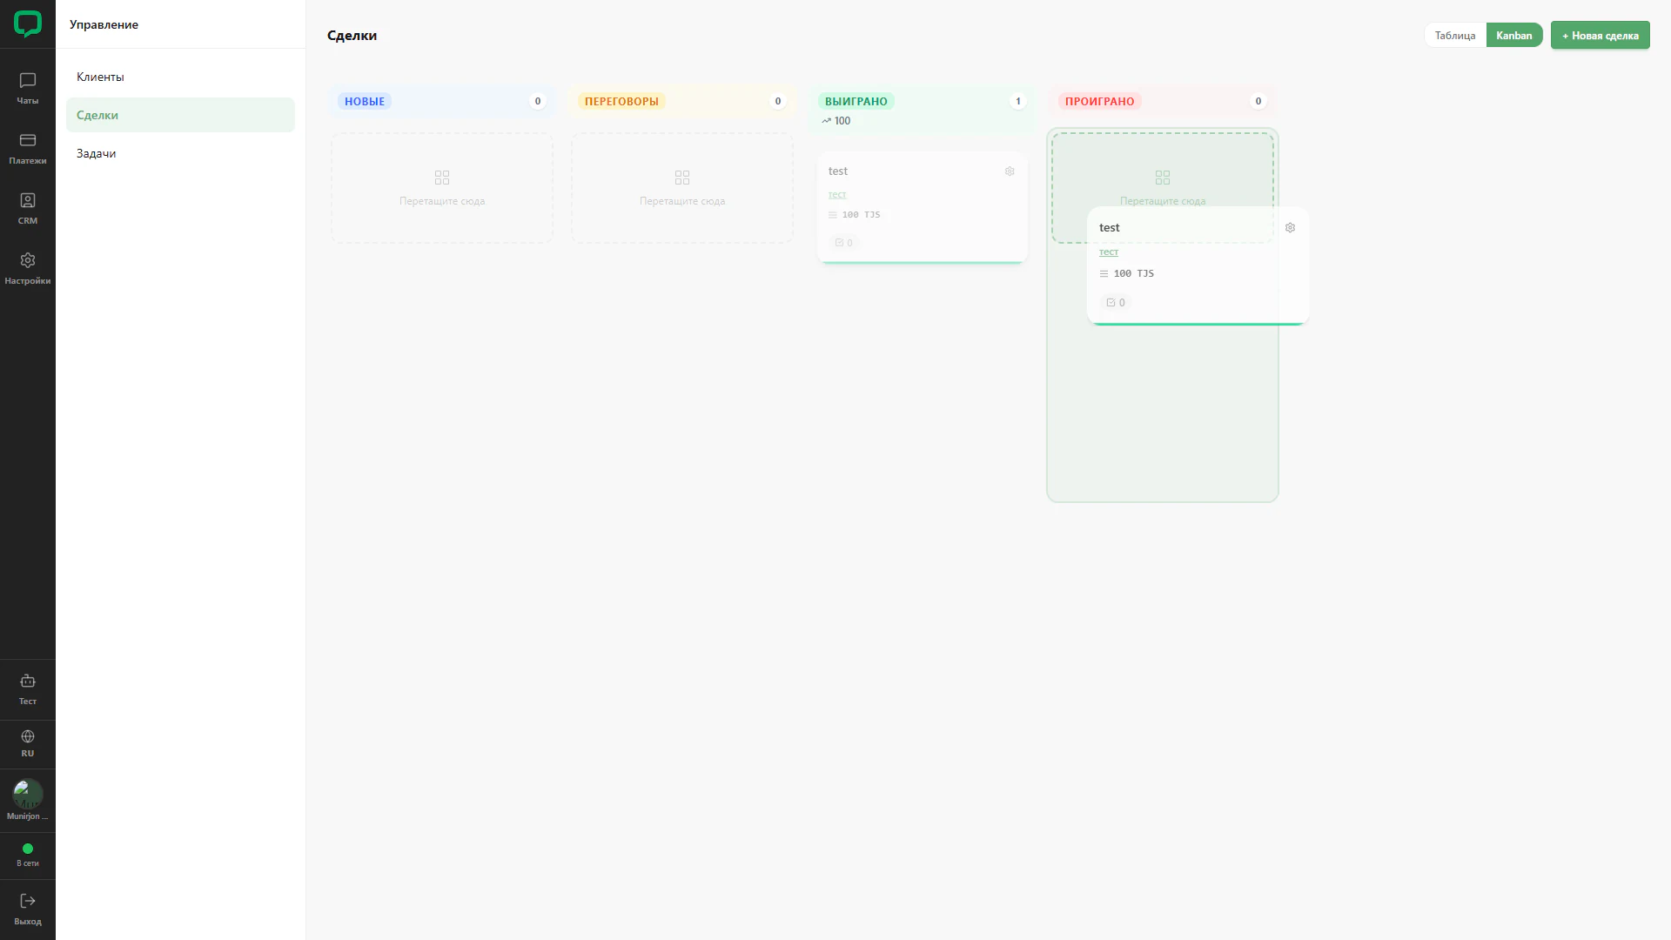Open the тест client link on the dragged card
This screenshot has width=1671, height=940.
click(1108, 252)
